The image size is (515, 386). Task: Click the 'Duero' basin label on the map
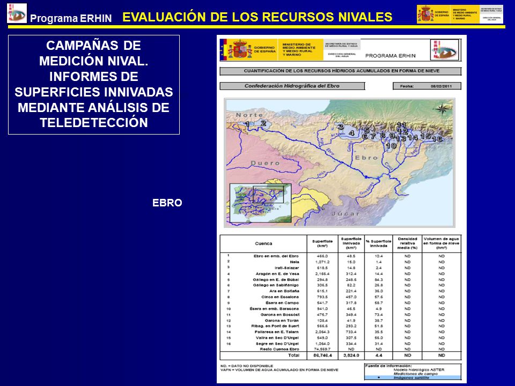coord(266,163)
